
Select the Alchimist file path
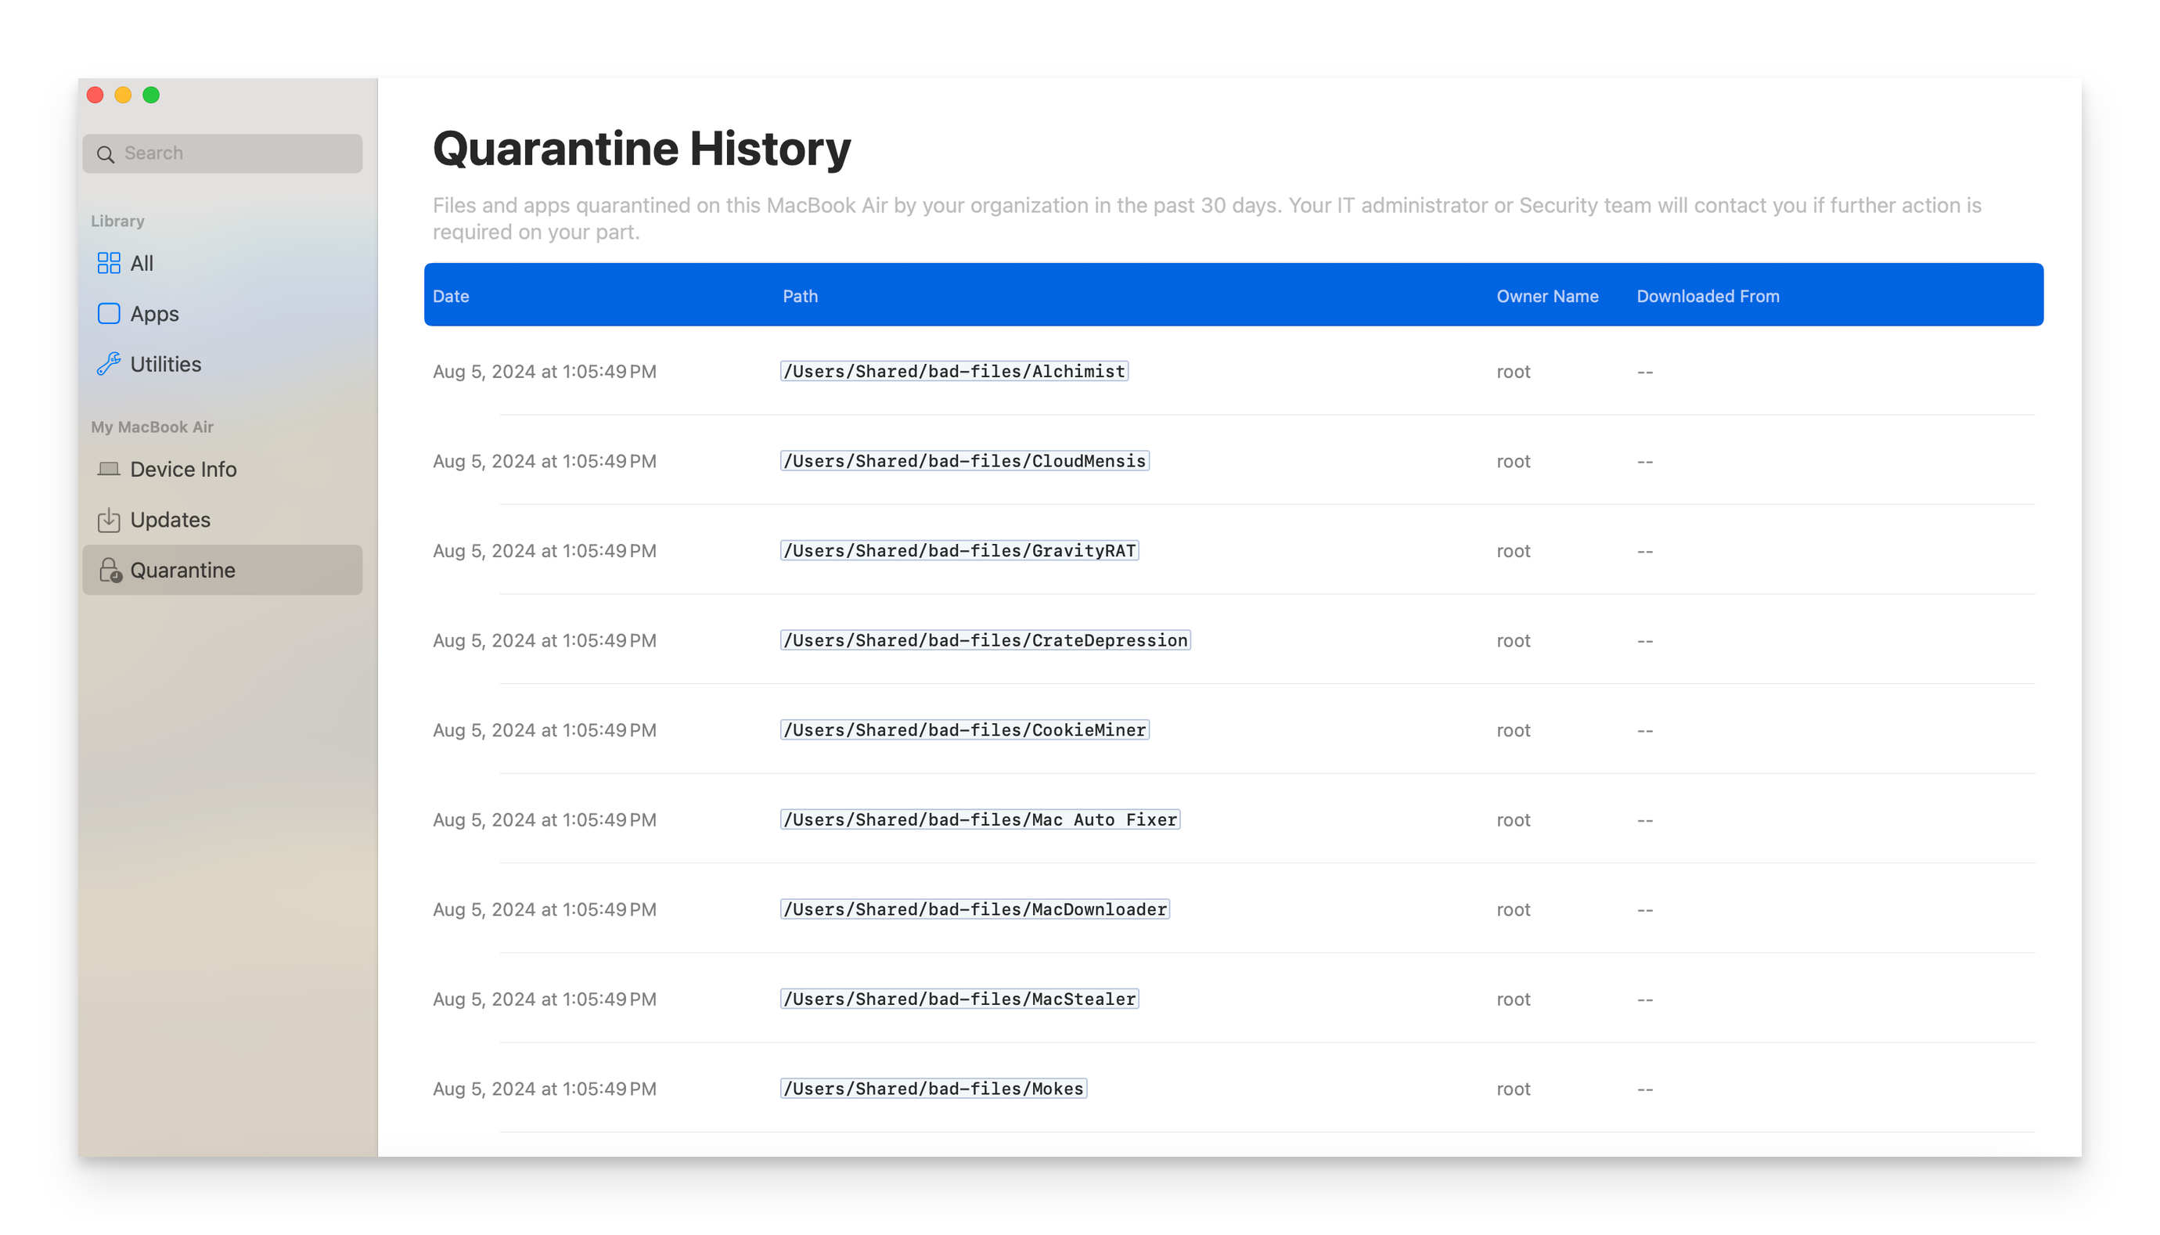[953, 372]
